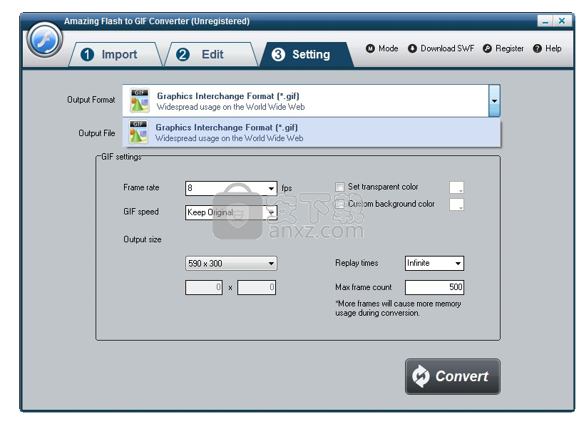Image resolution: width=579 pixels, height=424 pixels.
Task: Click the Output File label
Action: (x=97, y=133)
